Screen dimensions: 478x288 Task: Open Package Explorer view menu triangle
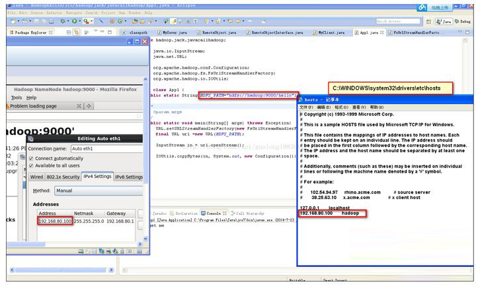(95, 31)
